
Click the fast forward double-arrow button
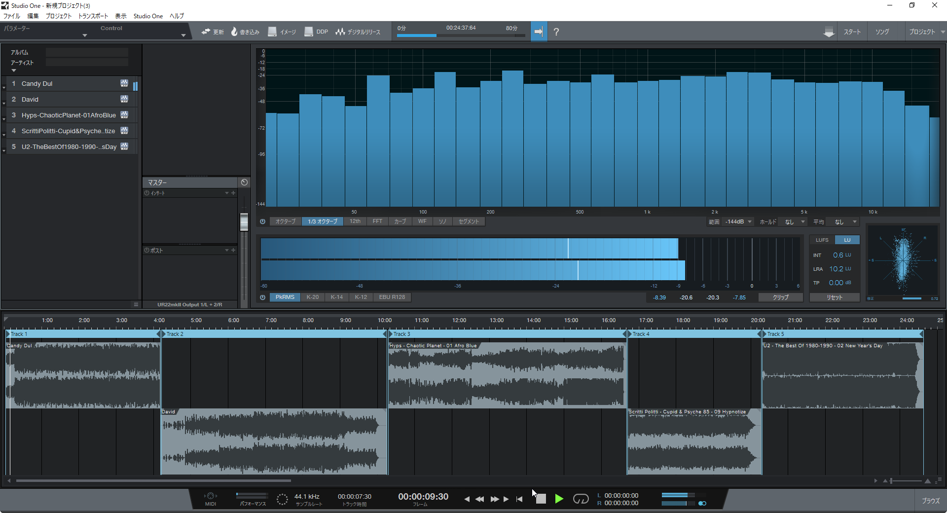click(x=495, y=499)
